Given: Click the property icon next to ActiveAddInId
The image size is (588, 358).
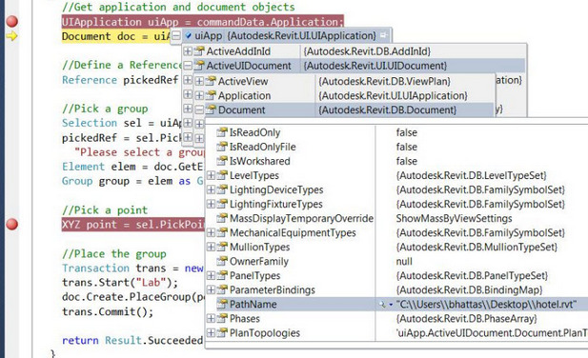Looking at the screenshot, I should pyautogui.click(x=199, y=50).
